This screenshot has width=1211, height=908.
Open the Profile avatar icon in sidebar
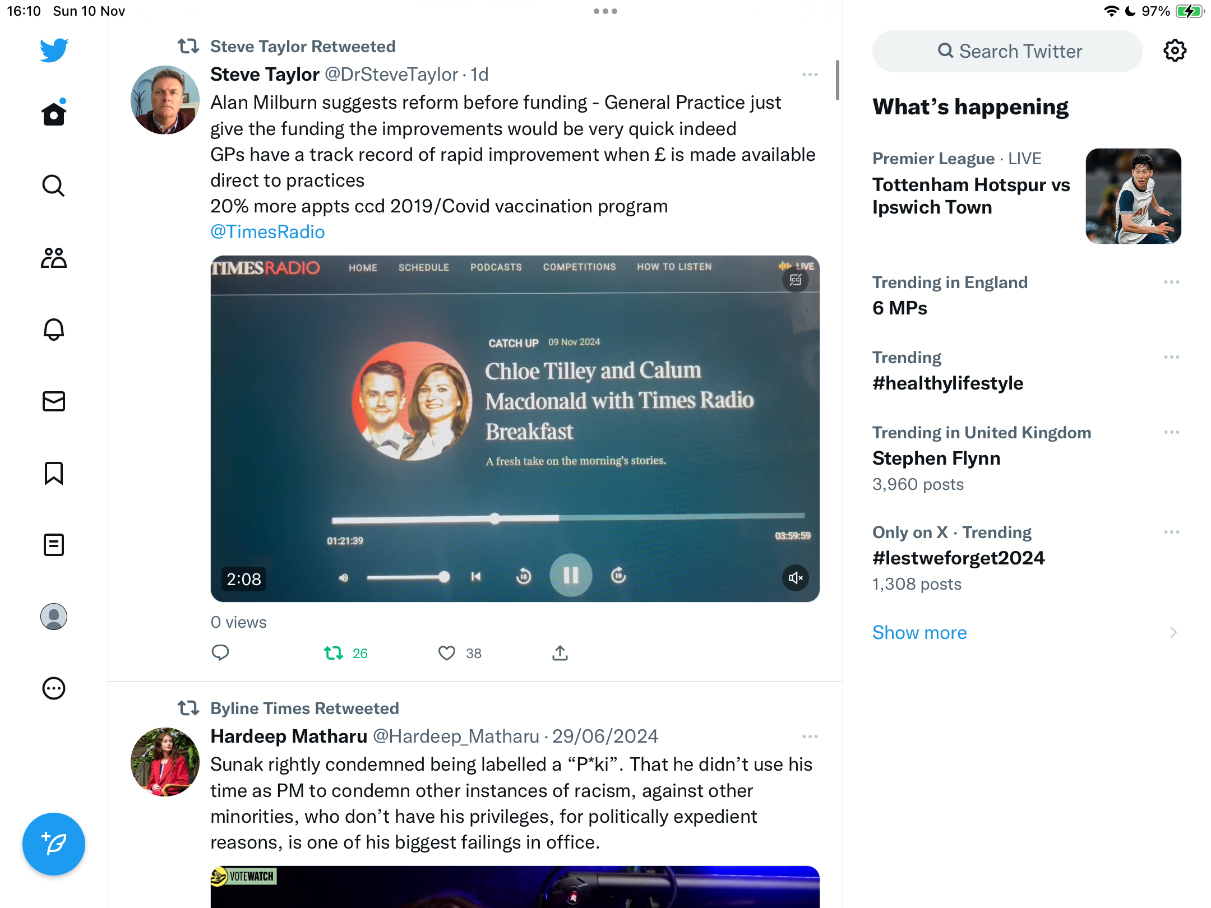click(54, 617)
